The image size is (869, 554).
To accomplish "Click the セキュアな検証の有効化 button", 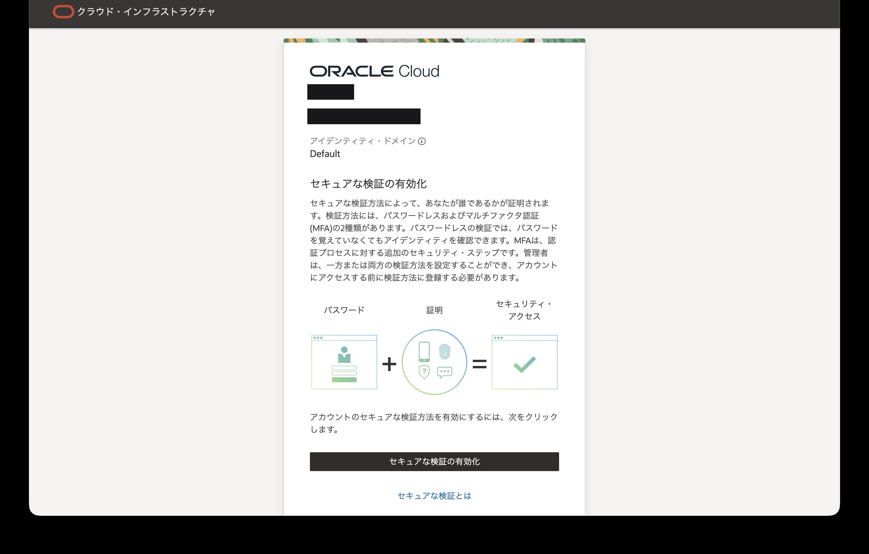I will pyautogui.click(x=434, y=461).
